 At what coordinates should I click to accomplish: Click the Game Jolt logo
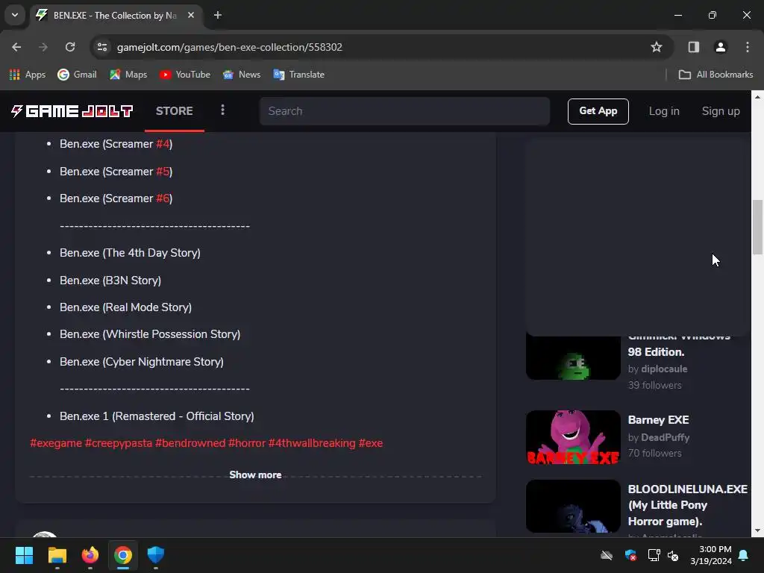coord(72,111)
